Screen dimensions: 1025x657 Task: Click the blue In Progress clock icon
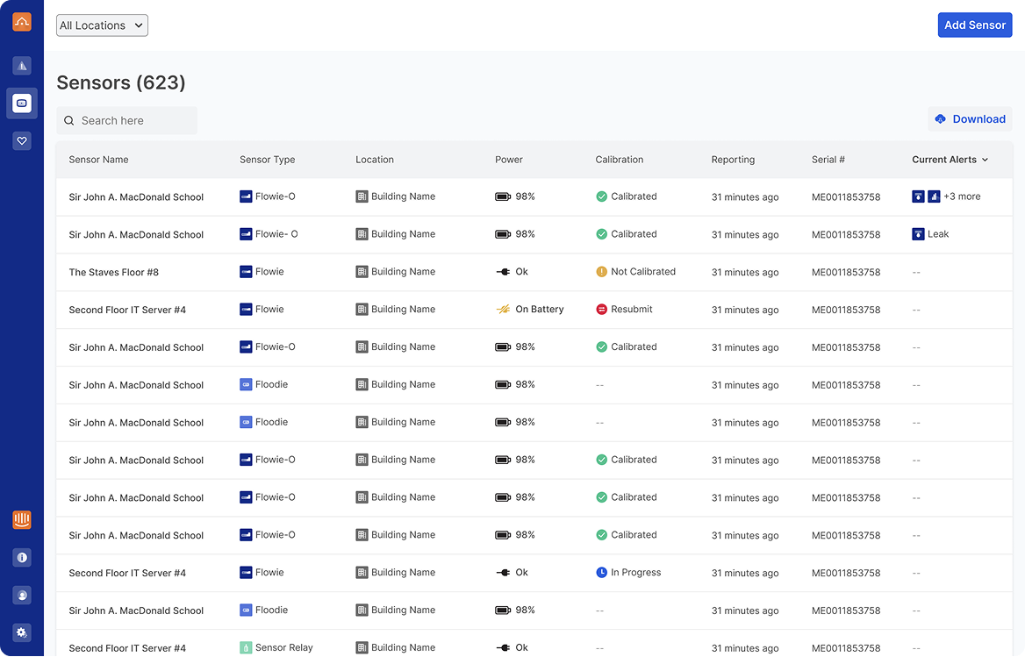601,573
